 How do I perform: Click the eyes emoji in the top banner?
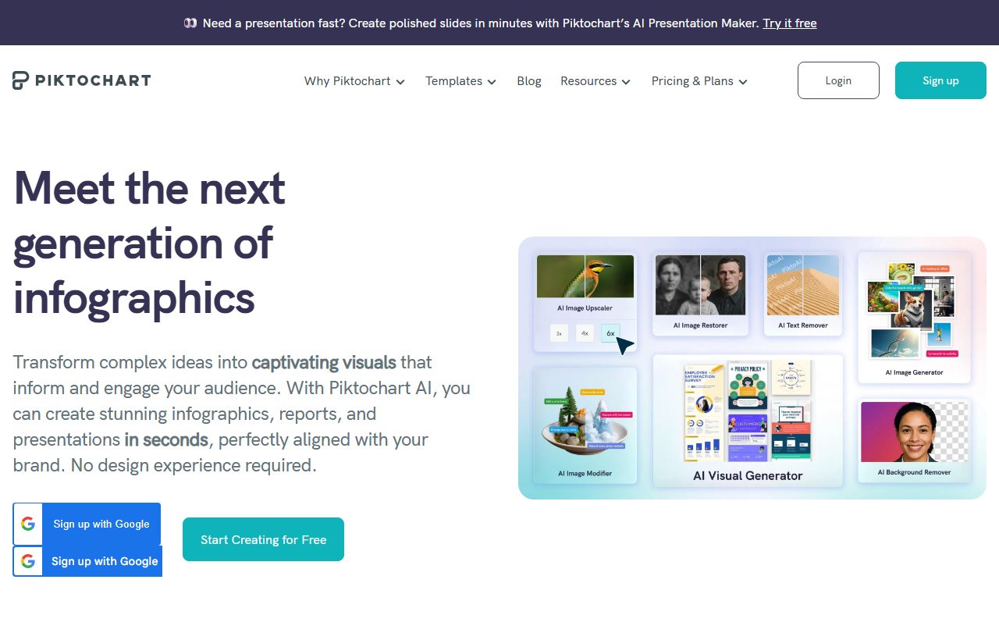pos(190,23)
